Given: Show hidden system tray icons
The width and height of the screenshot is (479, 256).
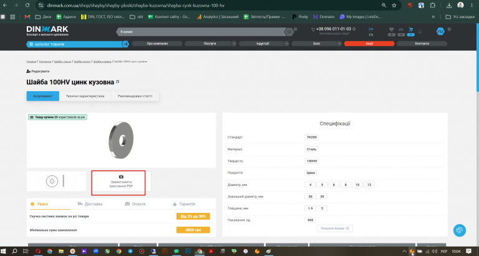Looking at the screenshot, I should [x=404, y=252].
